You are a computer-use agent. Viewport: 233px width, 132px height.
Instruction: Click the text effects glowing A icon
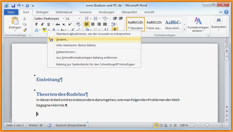[x=36, y=30]
